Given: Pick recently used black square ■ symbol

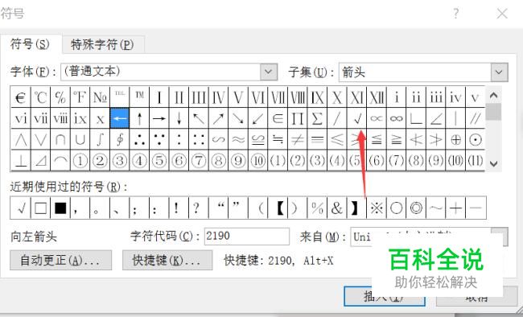Looking at the screenshot, I should pos(60,208).
